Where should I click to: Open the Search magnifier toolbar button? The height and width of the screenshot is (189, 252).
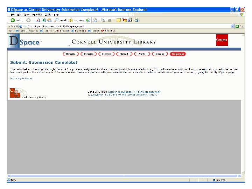(x=60, y=20)
